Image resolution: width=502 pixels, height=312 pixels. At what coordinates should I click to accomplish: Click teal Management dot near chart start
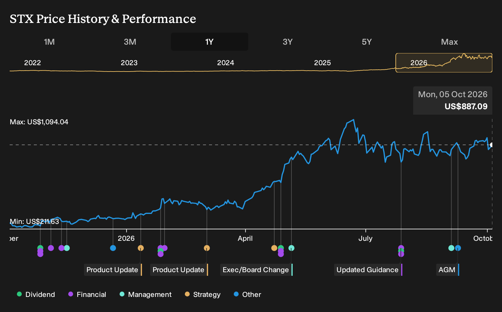click(67, 248)
